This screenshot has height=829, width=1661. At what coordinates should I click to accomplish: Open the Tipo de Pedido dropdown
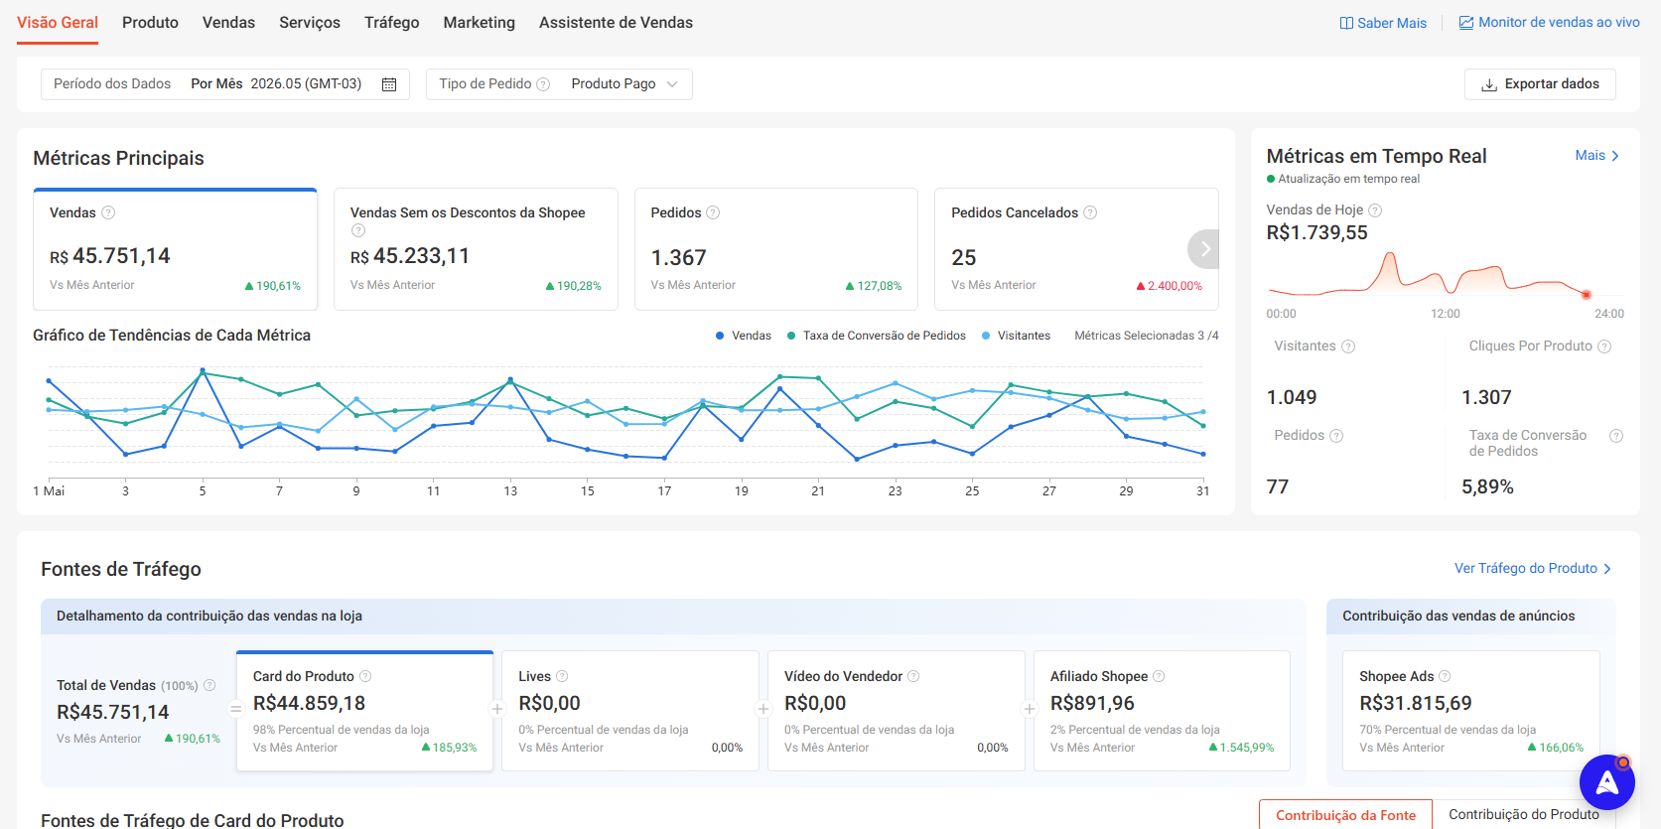559,84
